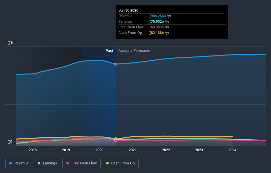The height and width of the screenshot is (173, 271).
Task: Click the 1t y-axis label
Action: tap(11, 43)
